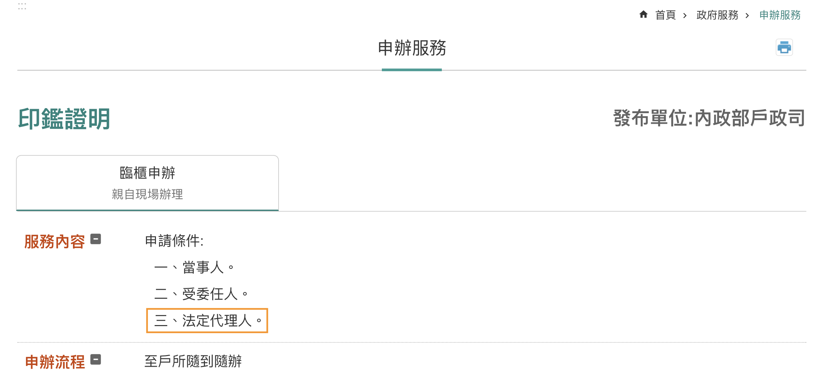The width and height of the screenshot is (831, 382).
Task: Click the 印鑑證明 page heading
Action: (64, 119)
